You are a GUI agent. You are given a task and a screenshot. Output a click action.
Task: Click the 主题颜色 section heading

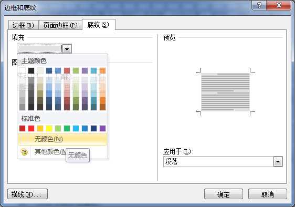[x=34, y=61]
